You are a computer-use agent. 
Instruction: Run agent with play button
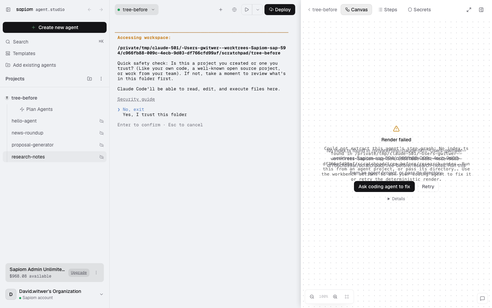247,10
